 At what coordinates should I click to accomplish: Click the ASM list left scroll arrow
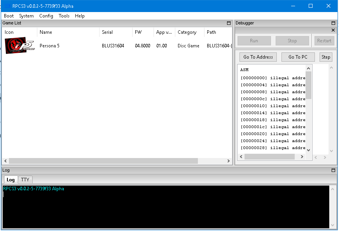point(241,157)
